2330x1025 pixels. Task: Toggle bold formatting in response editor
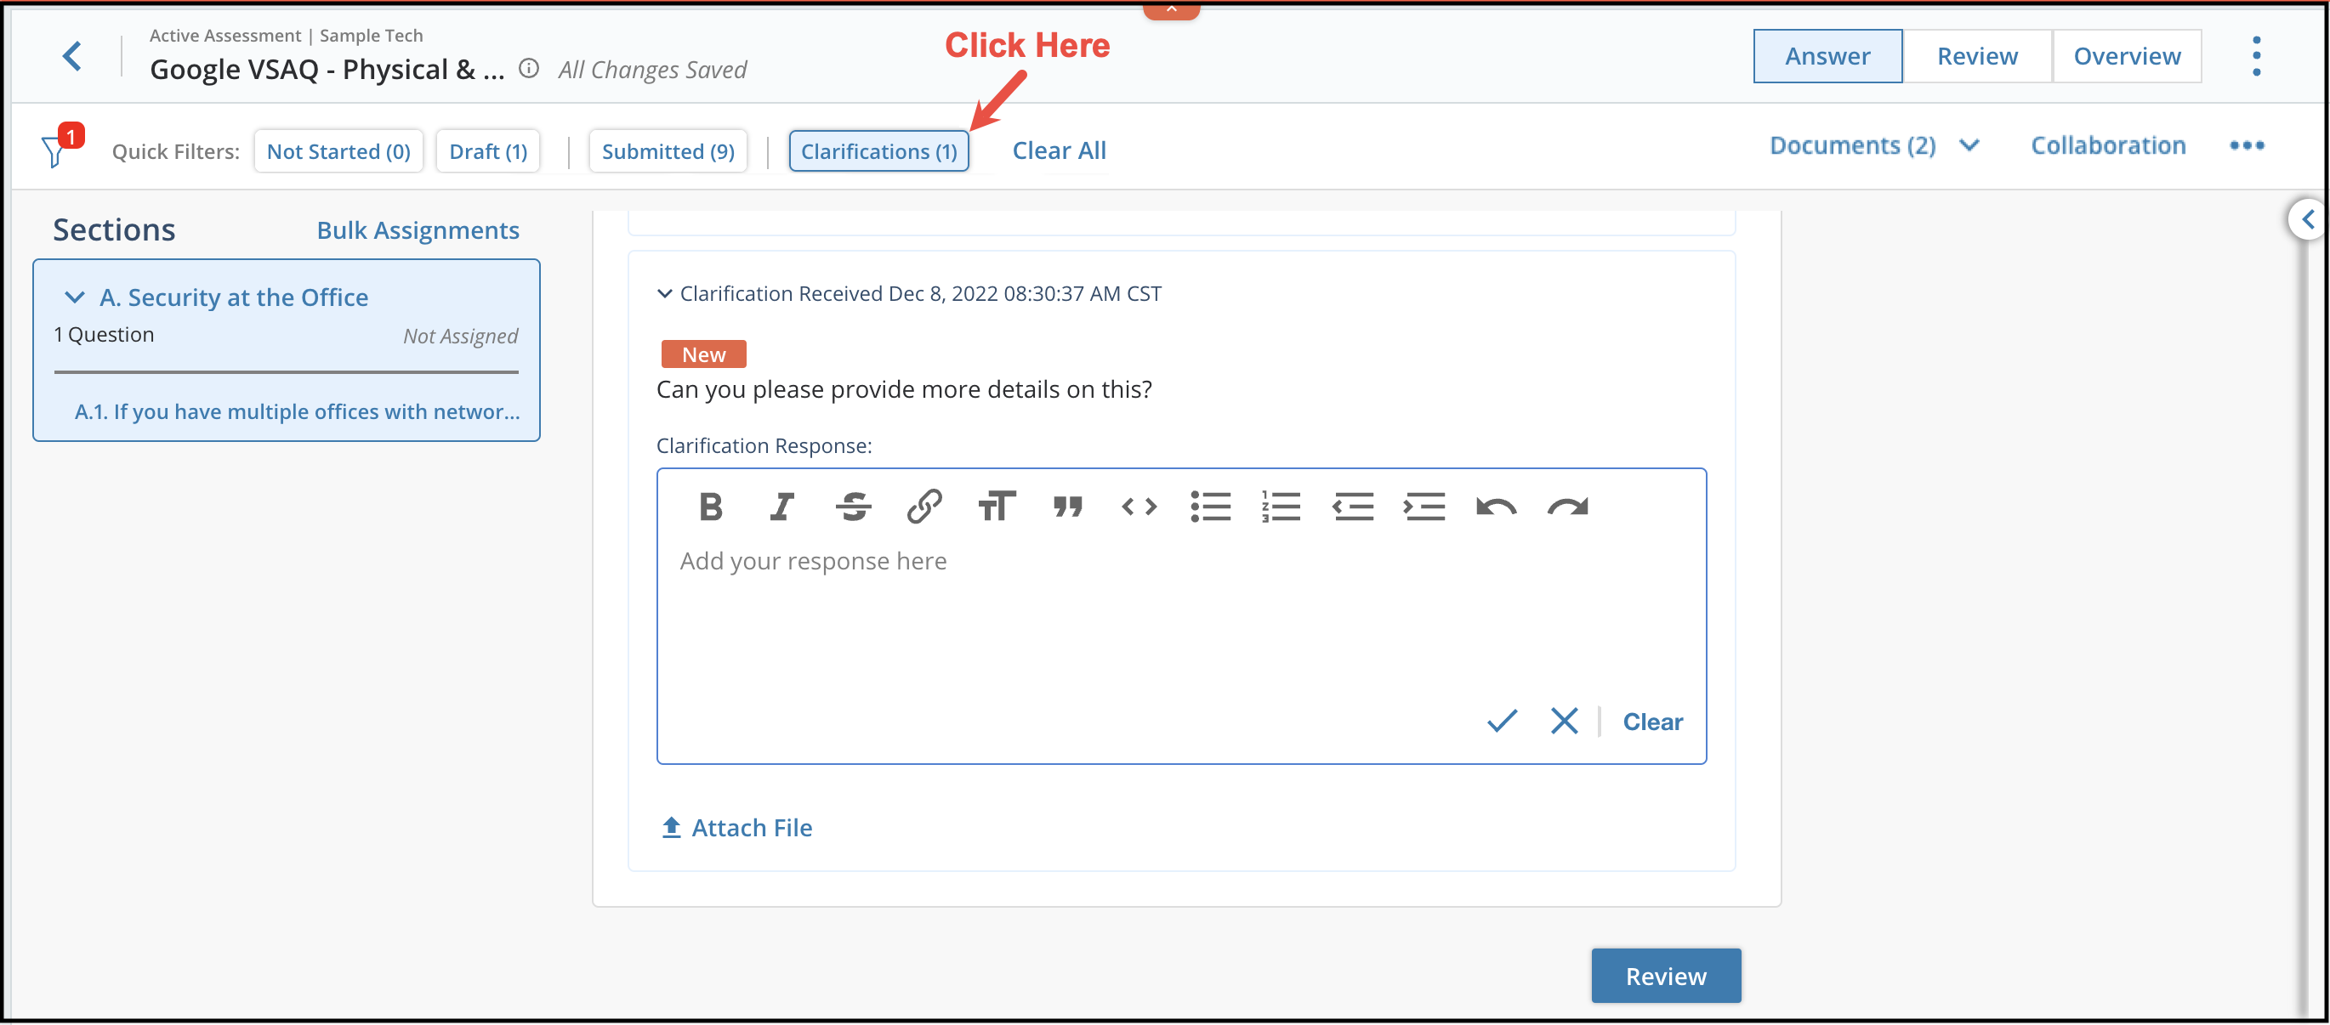coord(711,507)
